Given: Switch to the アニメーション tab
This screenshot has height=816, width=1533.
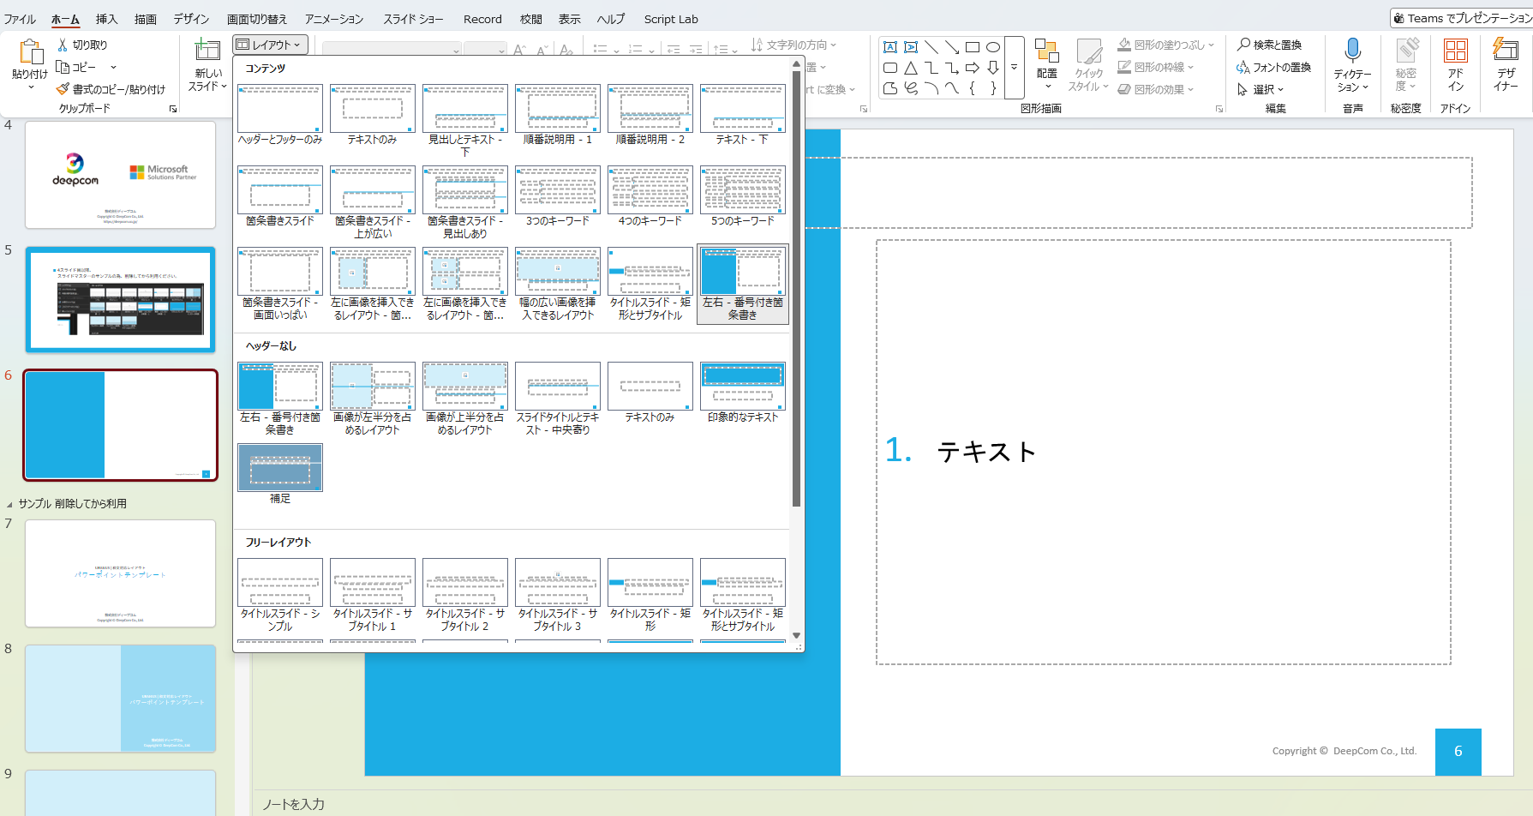Looking at the screenshot, I should click(334, 19).
